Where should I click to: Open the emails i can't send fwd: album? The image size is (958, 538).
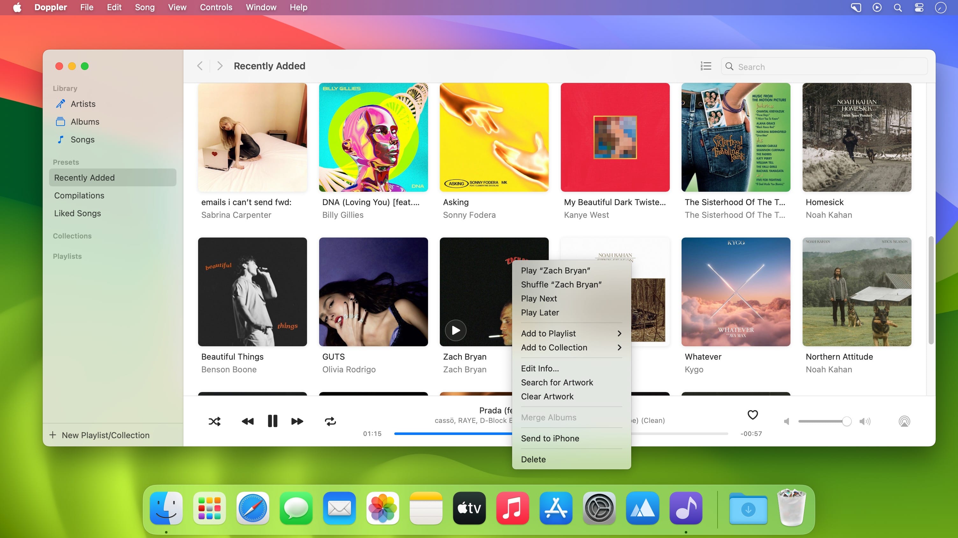pos(253,137)
